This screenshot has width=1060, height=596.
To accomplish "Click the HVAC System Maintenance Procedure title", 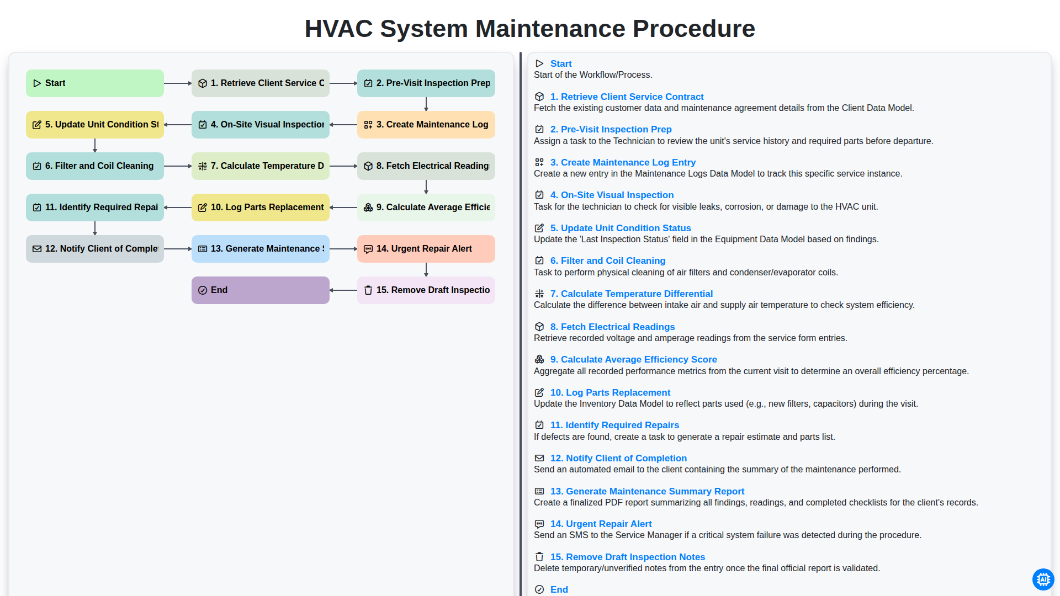I will click(x=530, y=29).
